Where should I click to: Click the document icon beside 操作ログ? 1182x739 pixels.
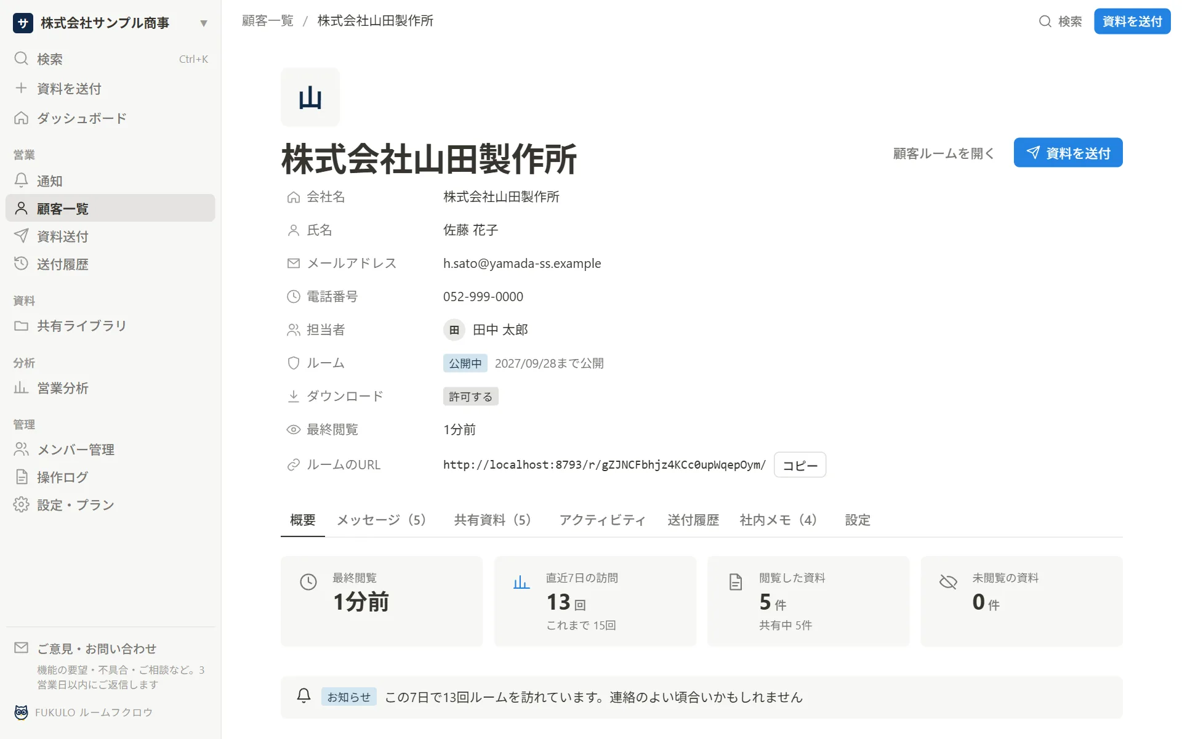pos(22,477)
